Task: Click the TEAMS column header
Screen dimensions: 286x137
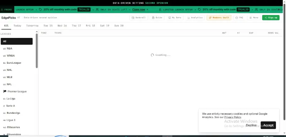Action: [x=58, y=33]
